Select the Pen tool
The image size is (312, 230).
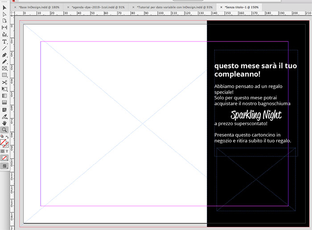coord(4,55)
